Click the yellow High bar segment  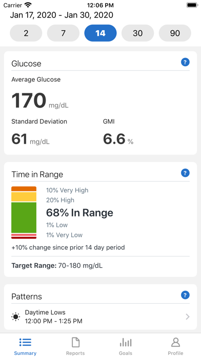(24, 197)
